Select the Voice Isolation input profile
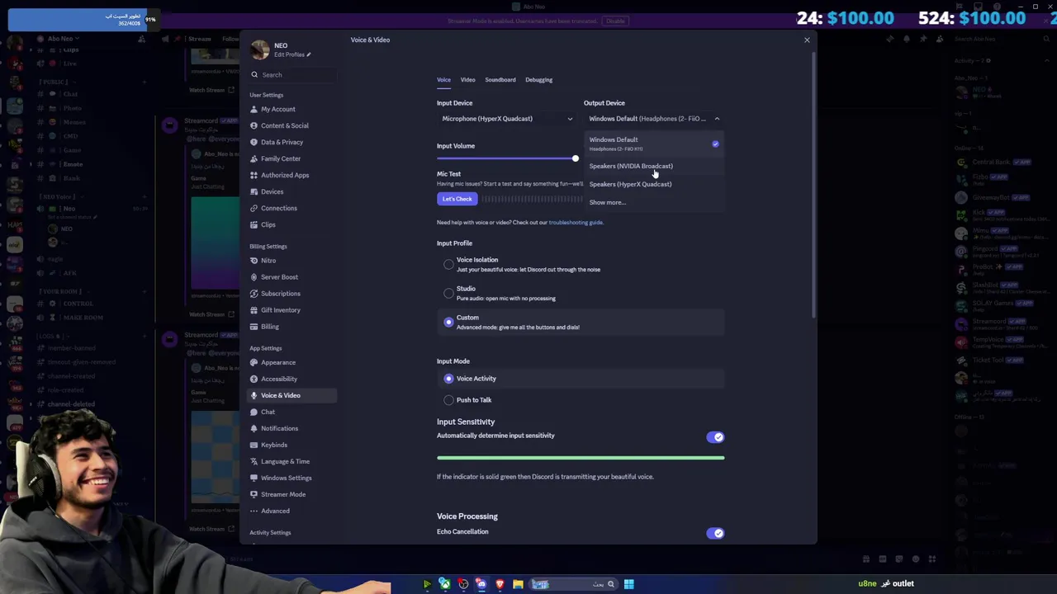Screen dimensions: 1057x594 [x=448, y=265]
